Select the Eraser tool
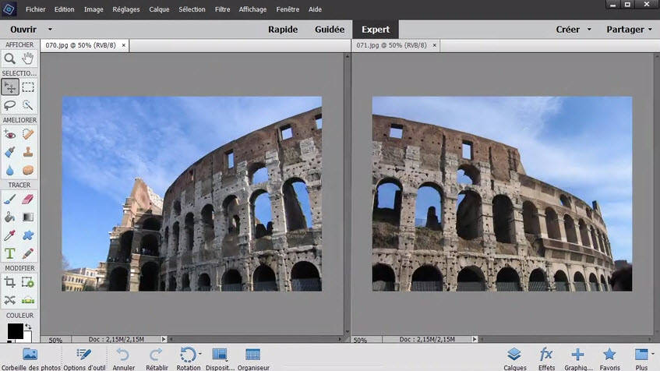Screen dimensions: 660x371 click(28, 200)
